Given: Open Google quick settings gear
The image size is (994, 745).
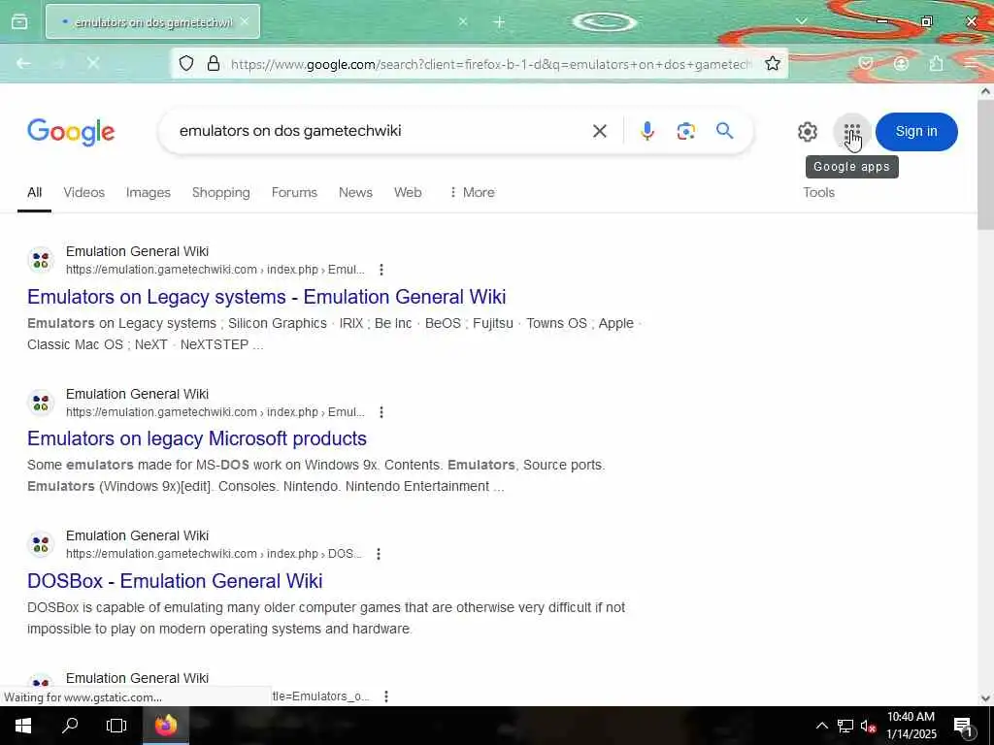Looking at the screenshot, I should point(807,132).
